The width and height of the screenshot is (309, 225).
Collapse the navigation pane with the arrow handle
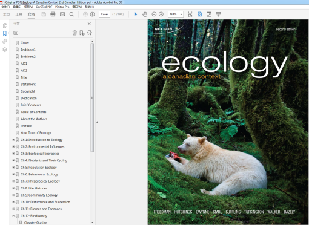[x=97, y=122]
